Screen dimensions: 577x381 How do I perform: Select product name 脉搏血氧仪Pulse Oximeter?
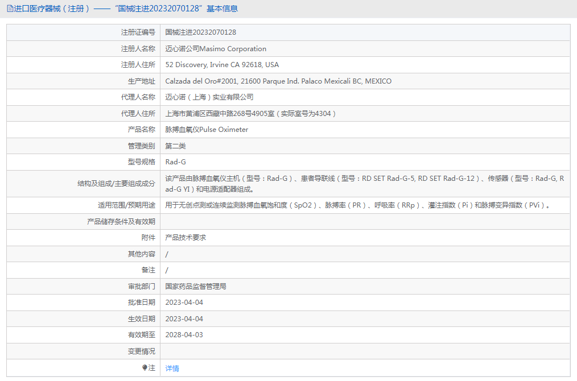(x=207, y=130)
